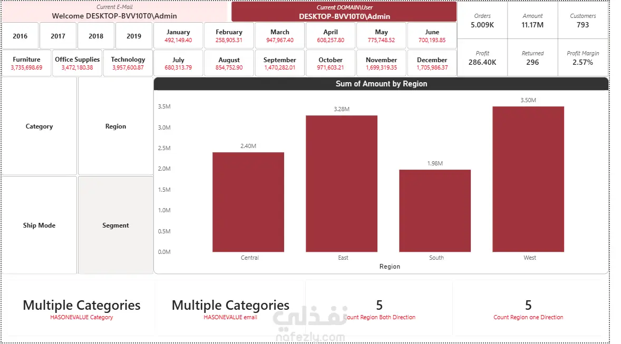Choose the September month tile
The width and height of the screenshot is (621, 344).
pos(279,63)
